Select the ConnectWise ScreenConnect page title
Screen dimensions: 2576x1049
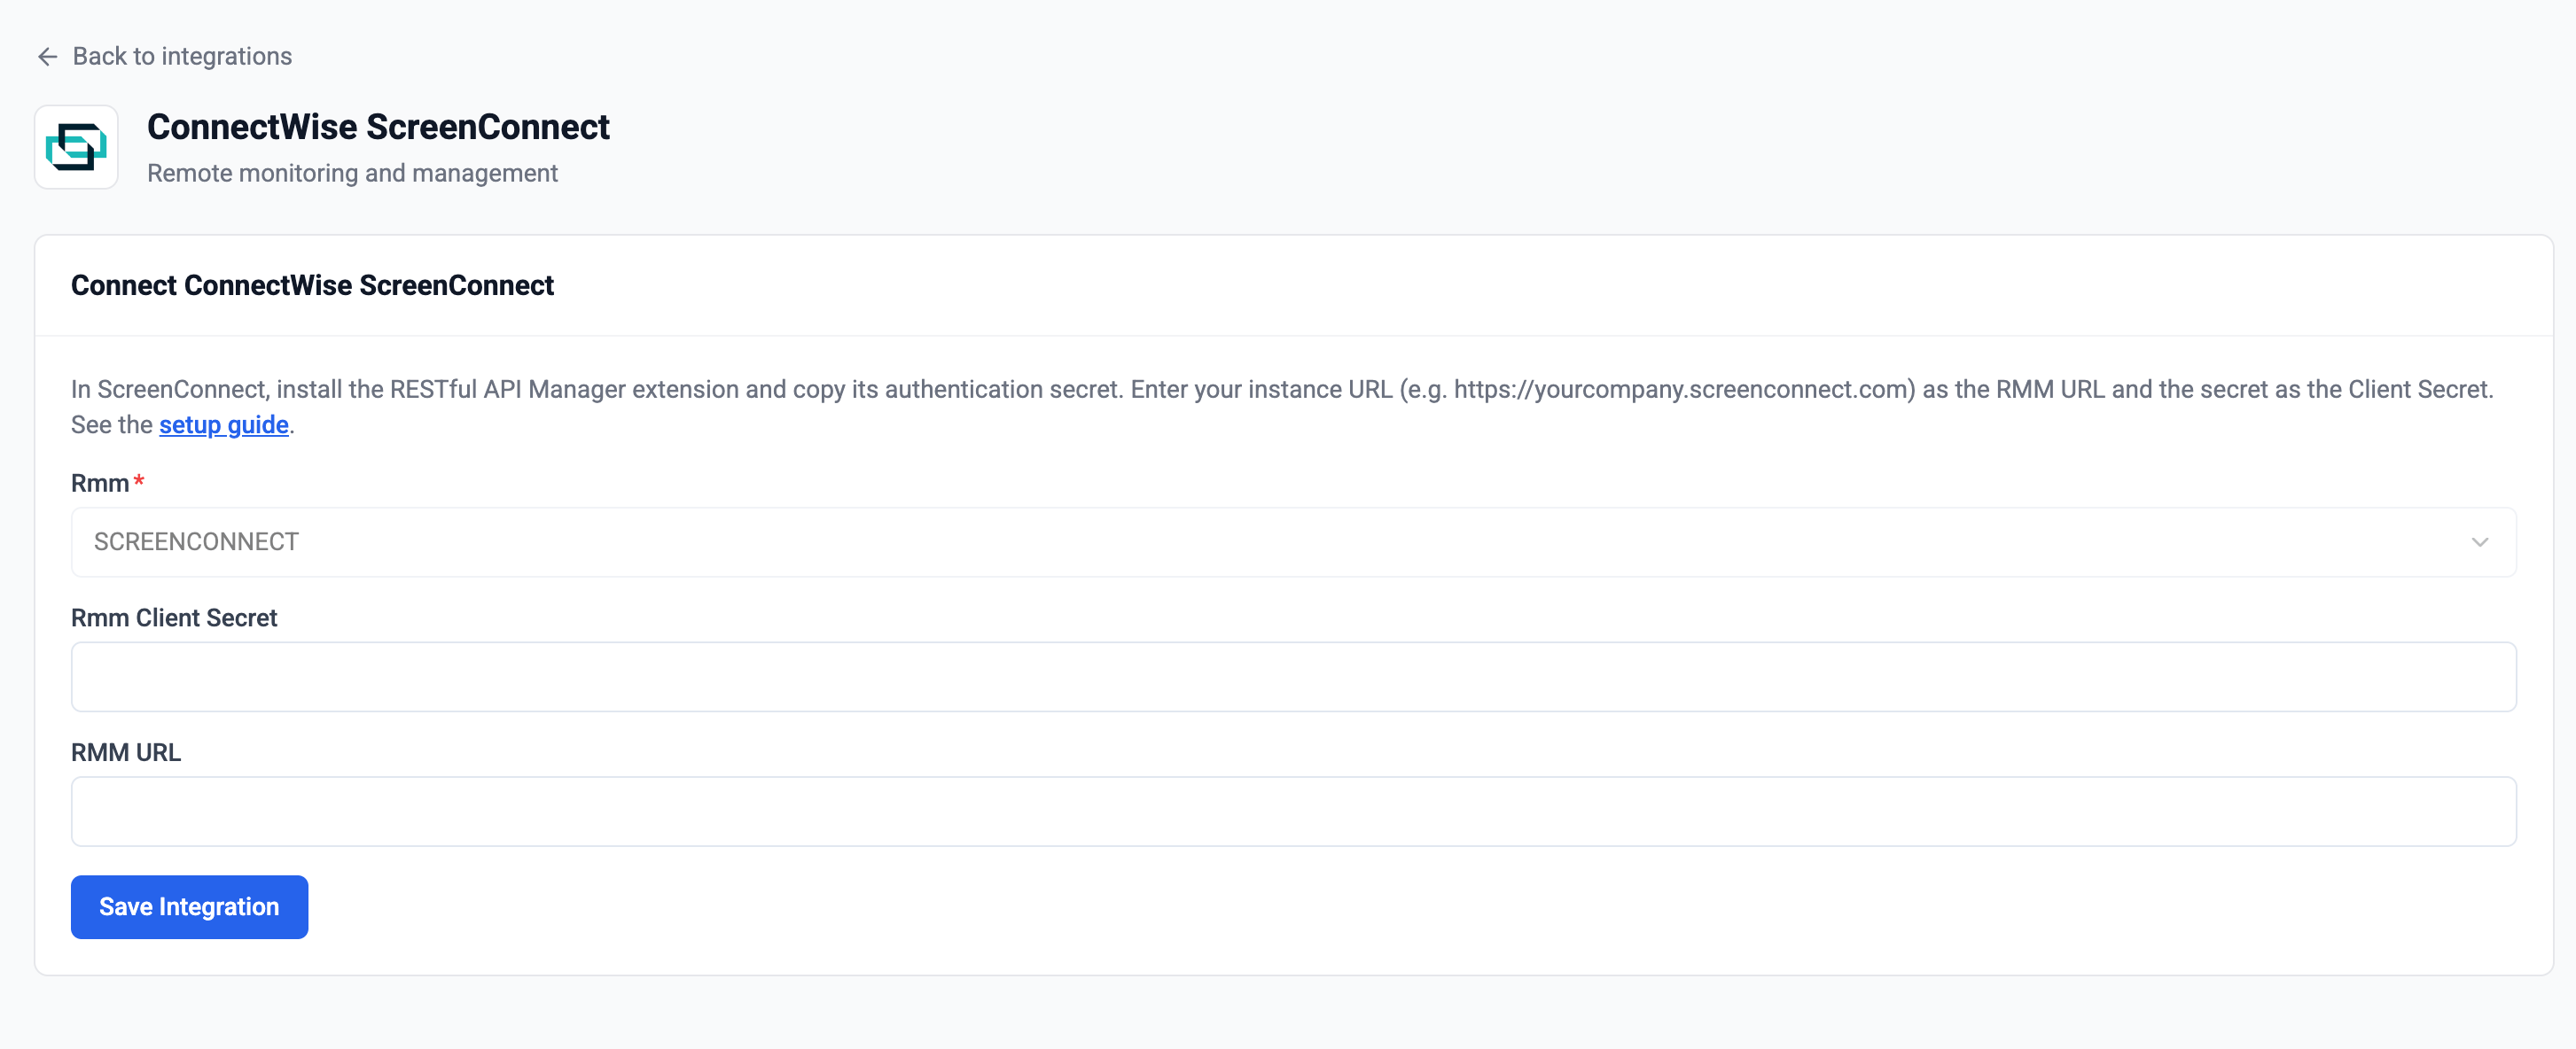click(378, 127)
